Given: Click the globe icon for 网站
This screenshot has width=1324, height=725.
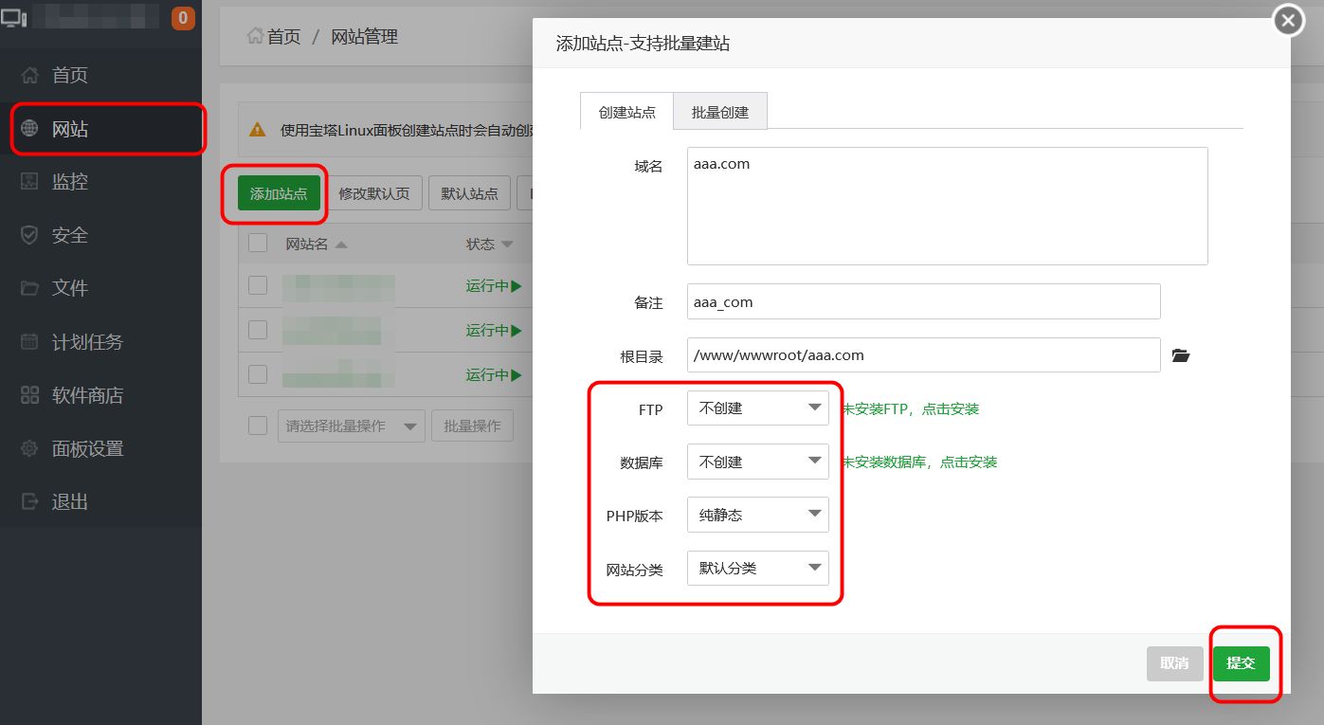Looking at the screenshot, I should [29, 129].
